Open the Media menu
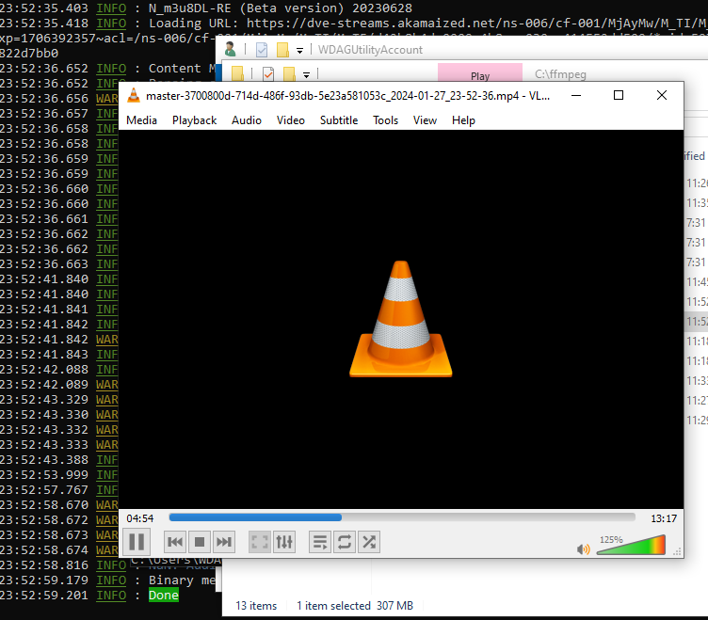 pyautogui.click(x=142, y=120)
